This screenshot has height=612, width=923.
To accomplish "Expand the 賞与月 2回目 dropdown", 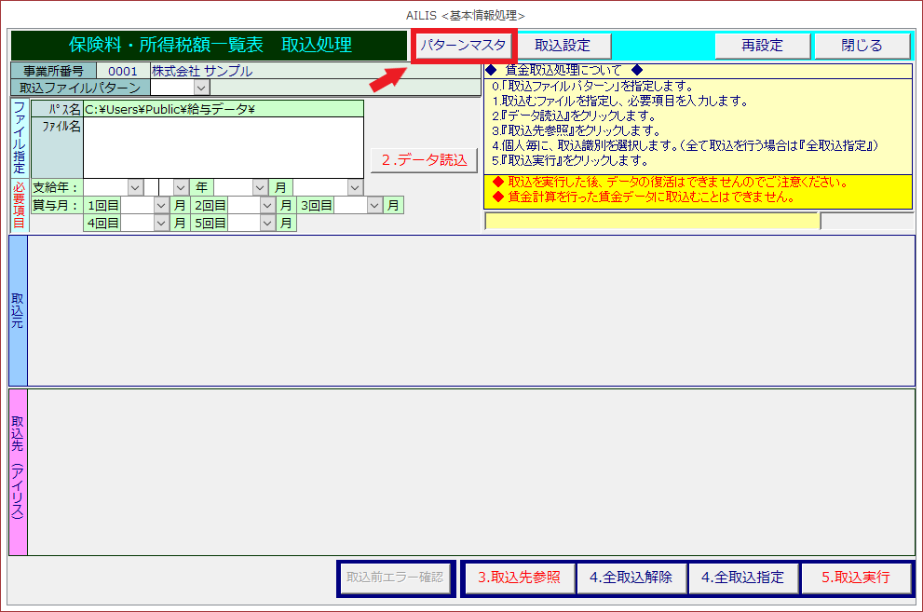I will click(x=267, y=205).
